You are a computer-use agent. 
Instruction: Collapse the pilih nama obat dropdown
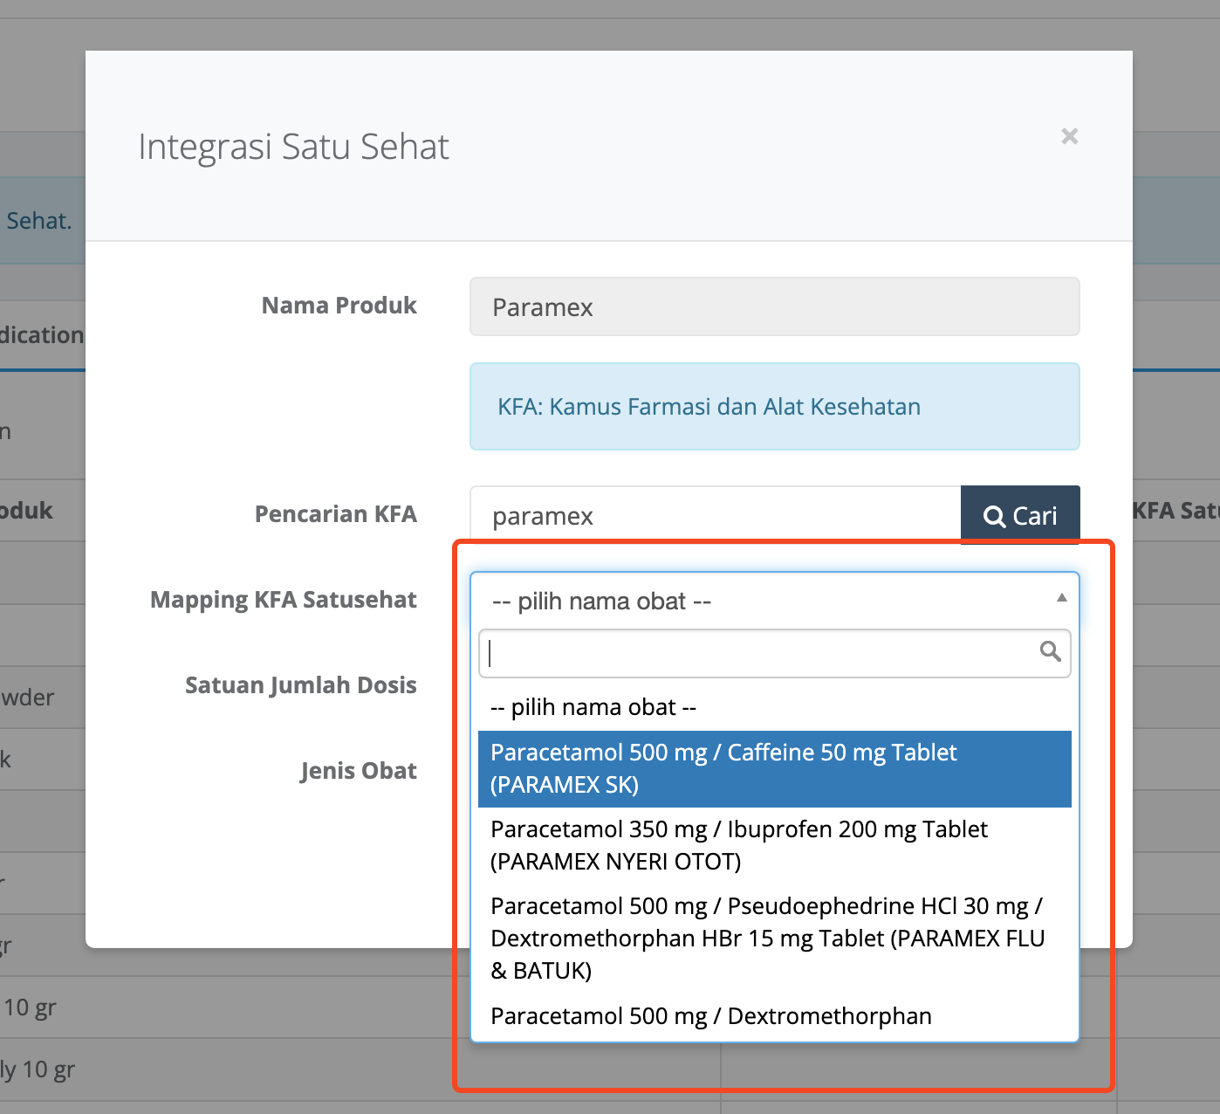coord(775,601)
